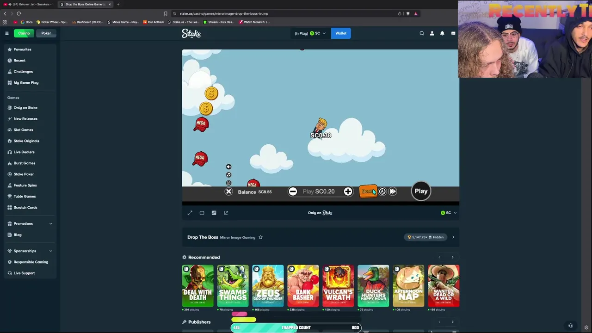Toggle theatre mode icon
This screenshot has width=592, height=333.
tap(202, 213)
